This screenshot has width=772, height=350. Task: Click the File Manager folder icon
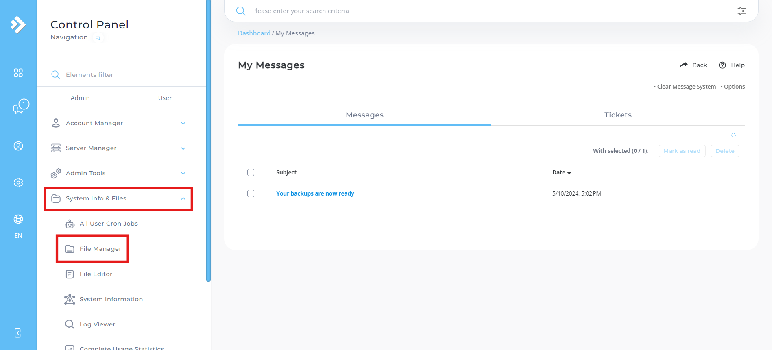click(70, 249)
